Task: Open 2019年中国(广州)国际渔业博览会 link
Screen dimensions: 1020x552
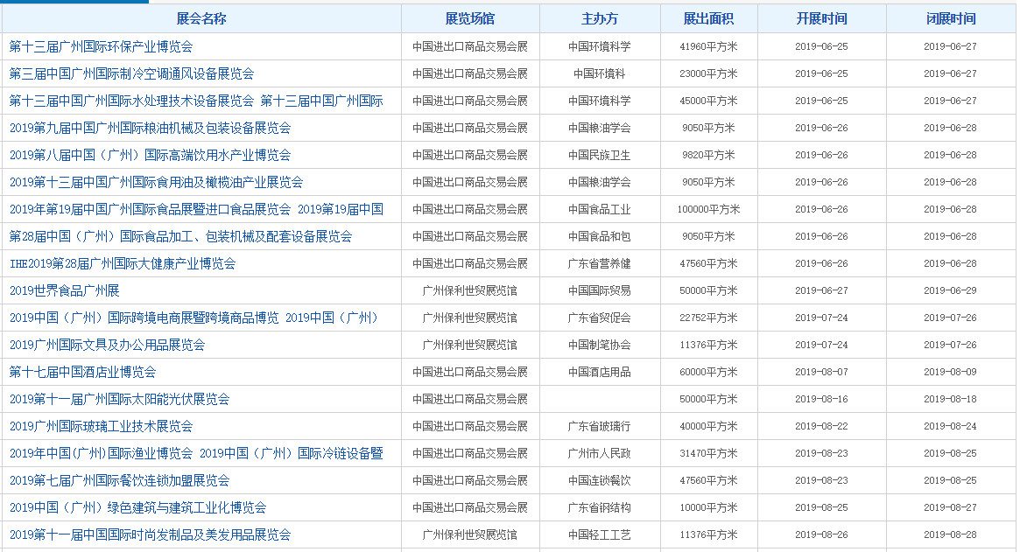Action: click(x=101, y=454)
